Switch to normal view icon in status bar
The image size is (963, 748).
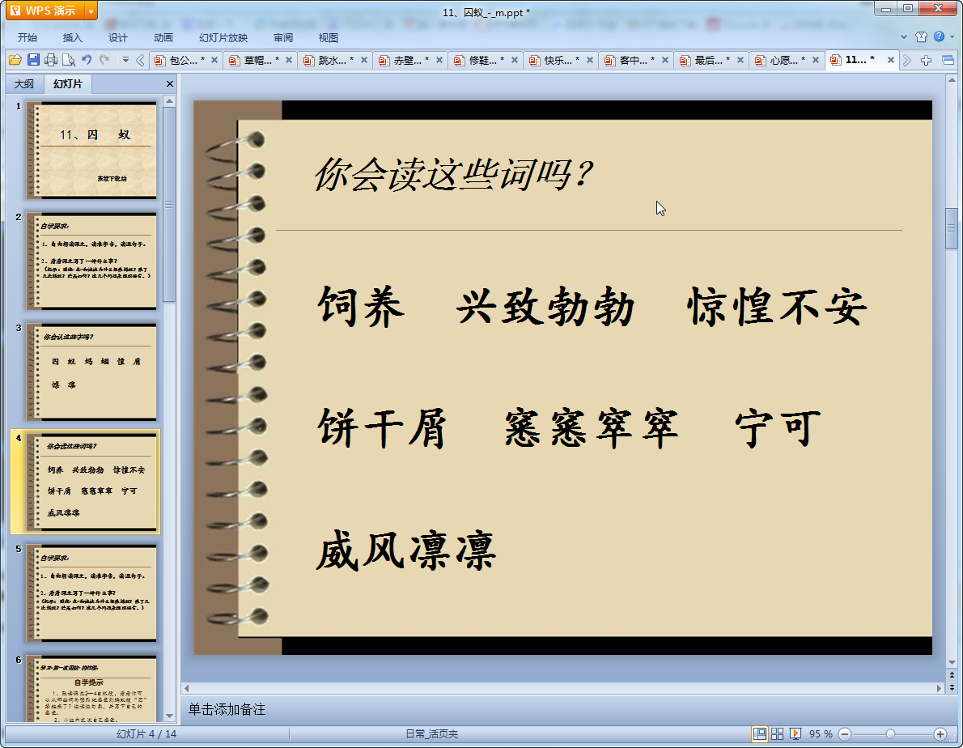coord(760,734)
